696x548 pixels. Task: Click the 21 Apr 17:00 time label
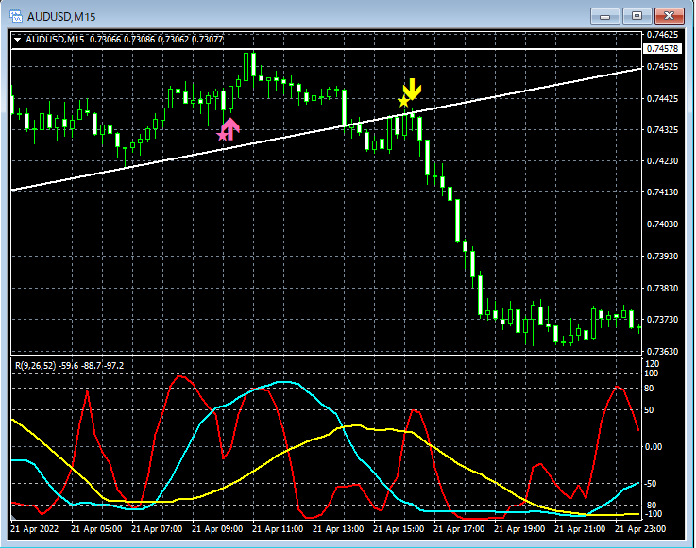pos(459,529)
